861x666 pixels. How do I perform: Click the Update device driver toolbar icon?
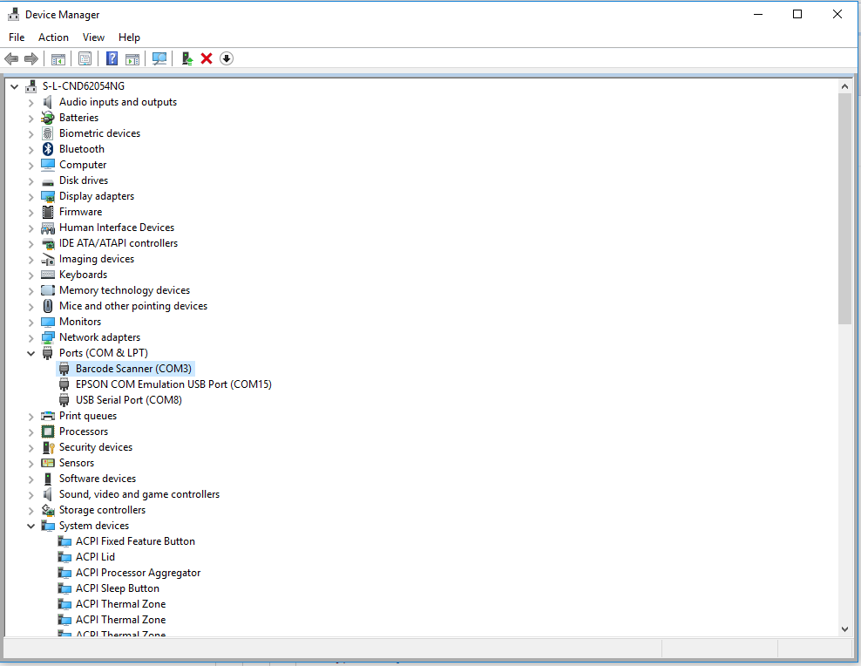click(186, 58)
